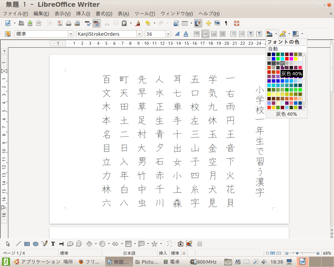Expand the KanjiStrokeOrders font name dropdown
334x267 pixels.
[139, 34]
